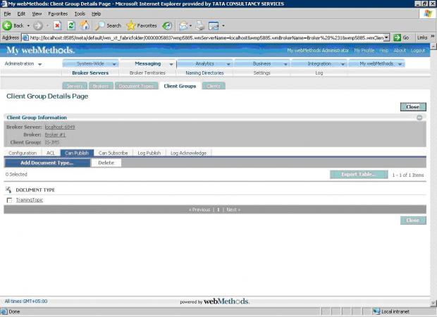The height and width of the screenshot is (317, 437).
Task: Go to Next page in pagination
Action: point(233,209)
